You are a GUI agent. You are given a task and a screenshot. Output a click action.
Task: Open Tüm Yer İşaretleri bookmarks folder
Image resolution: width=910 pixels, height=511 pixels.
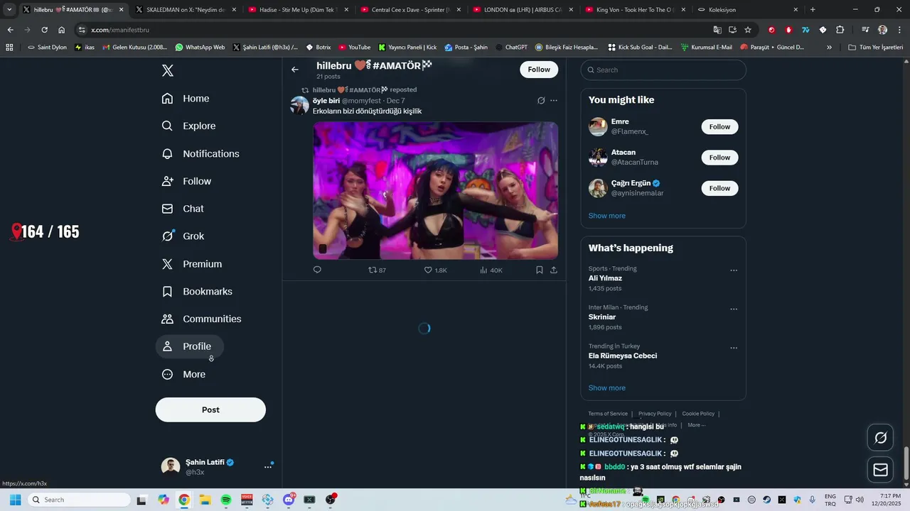pos(876,48)
